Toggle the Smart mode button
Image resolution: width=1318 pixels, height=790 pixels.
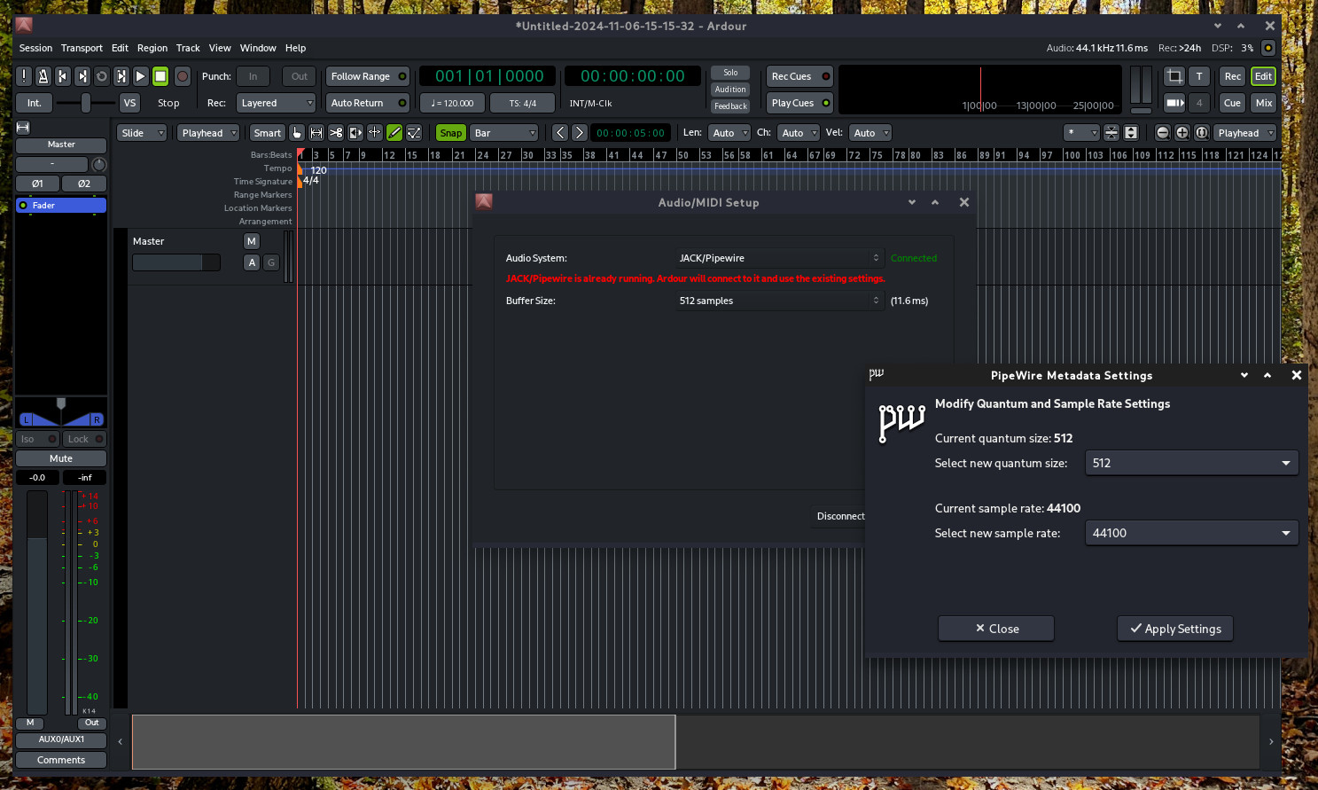click(x=267, y=133)
